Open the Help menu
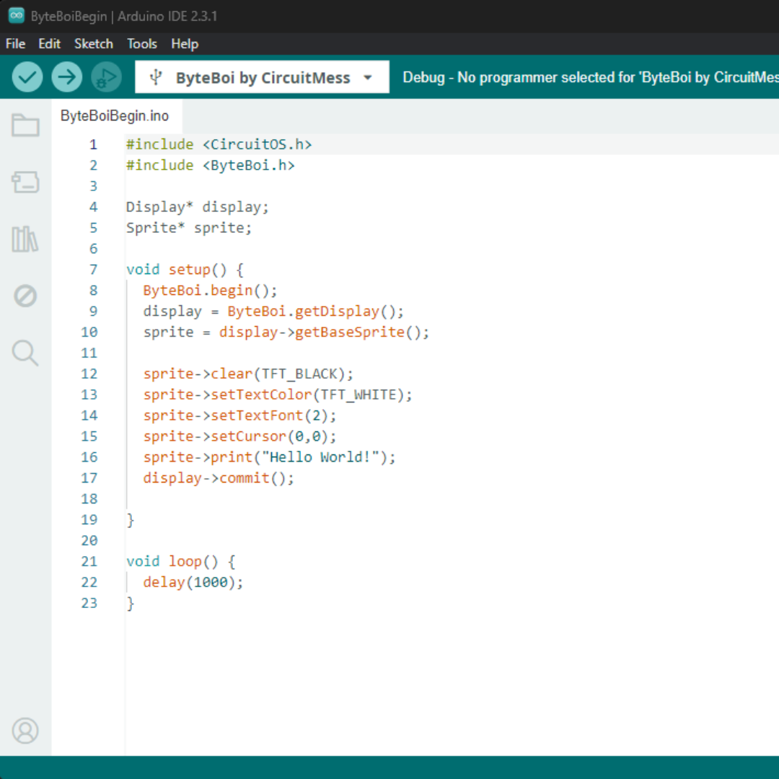 point(185,44)
